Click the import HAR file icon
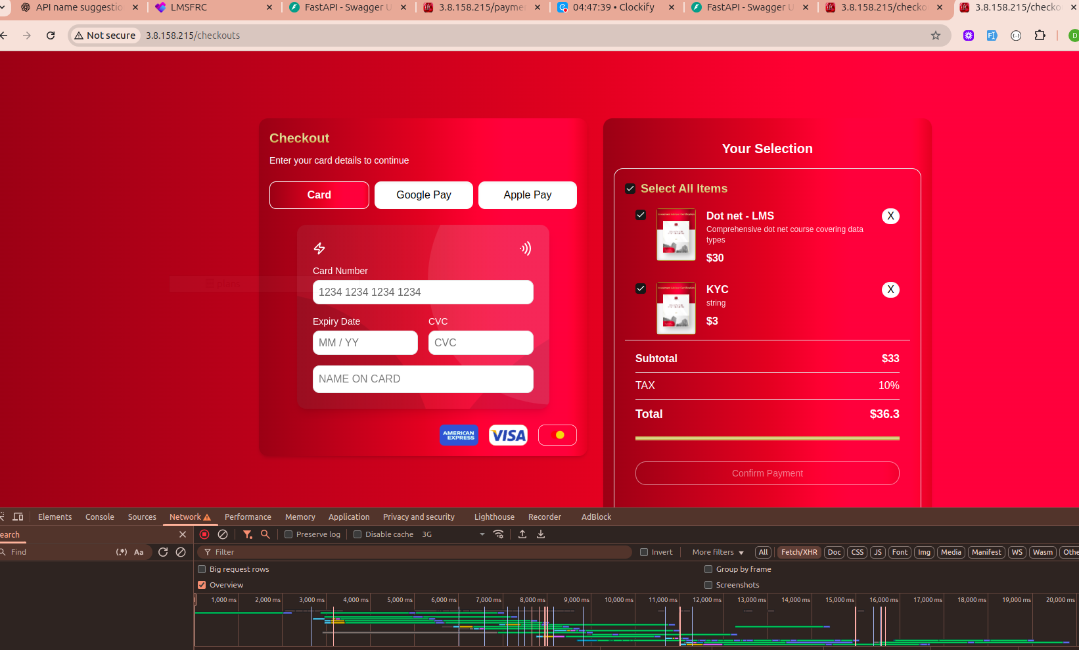 (x=522, y=534)
